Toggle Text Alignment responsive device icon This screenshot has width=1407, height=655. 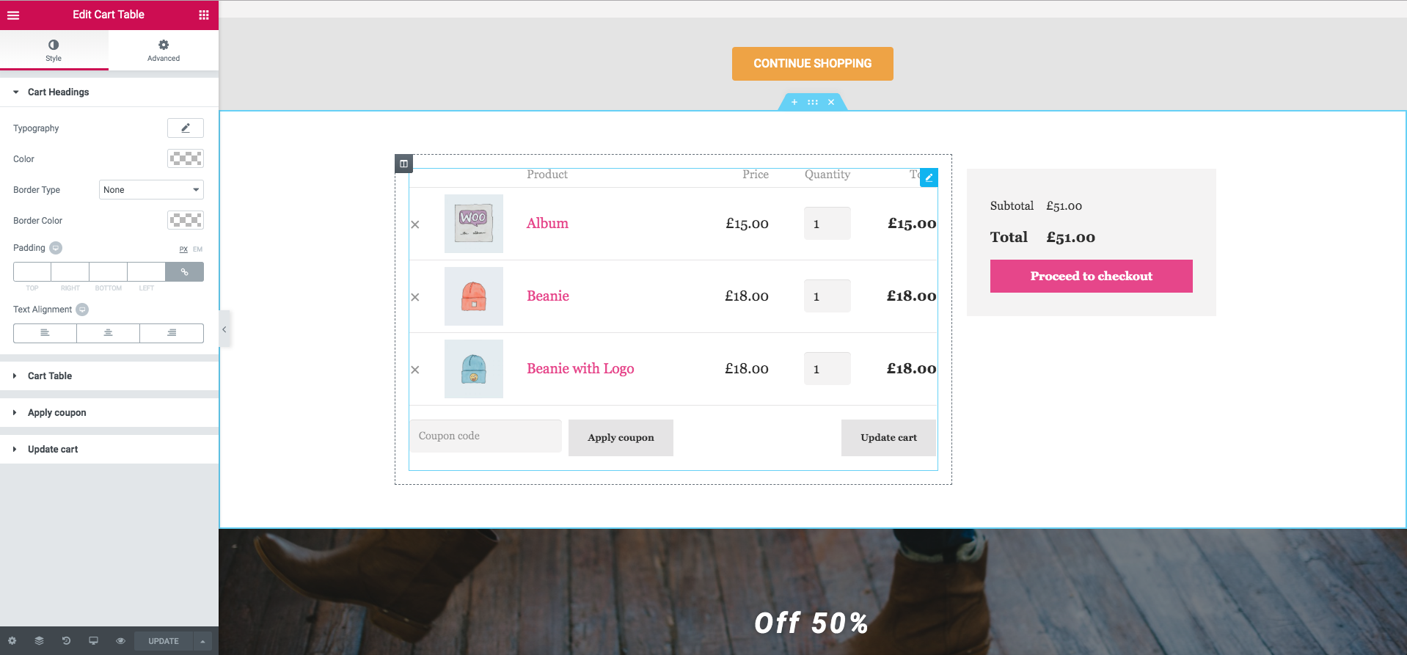tap(82, 310)
